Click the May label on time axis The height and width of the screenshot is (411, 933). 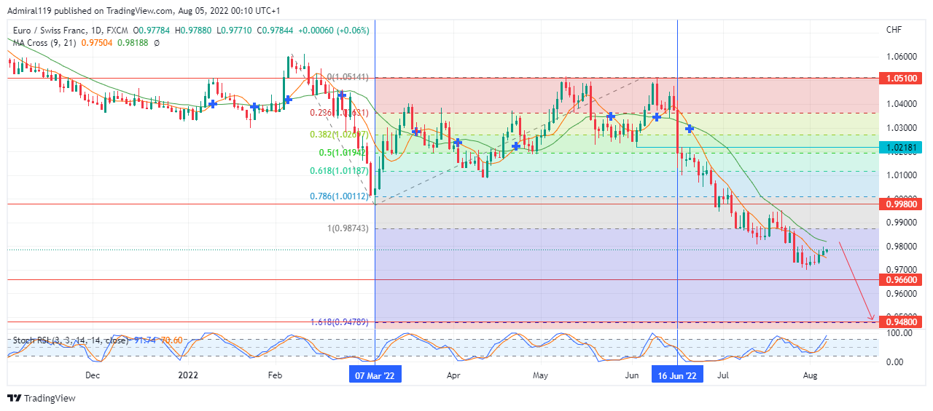(x=540, y=375)
